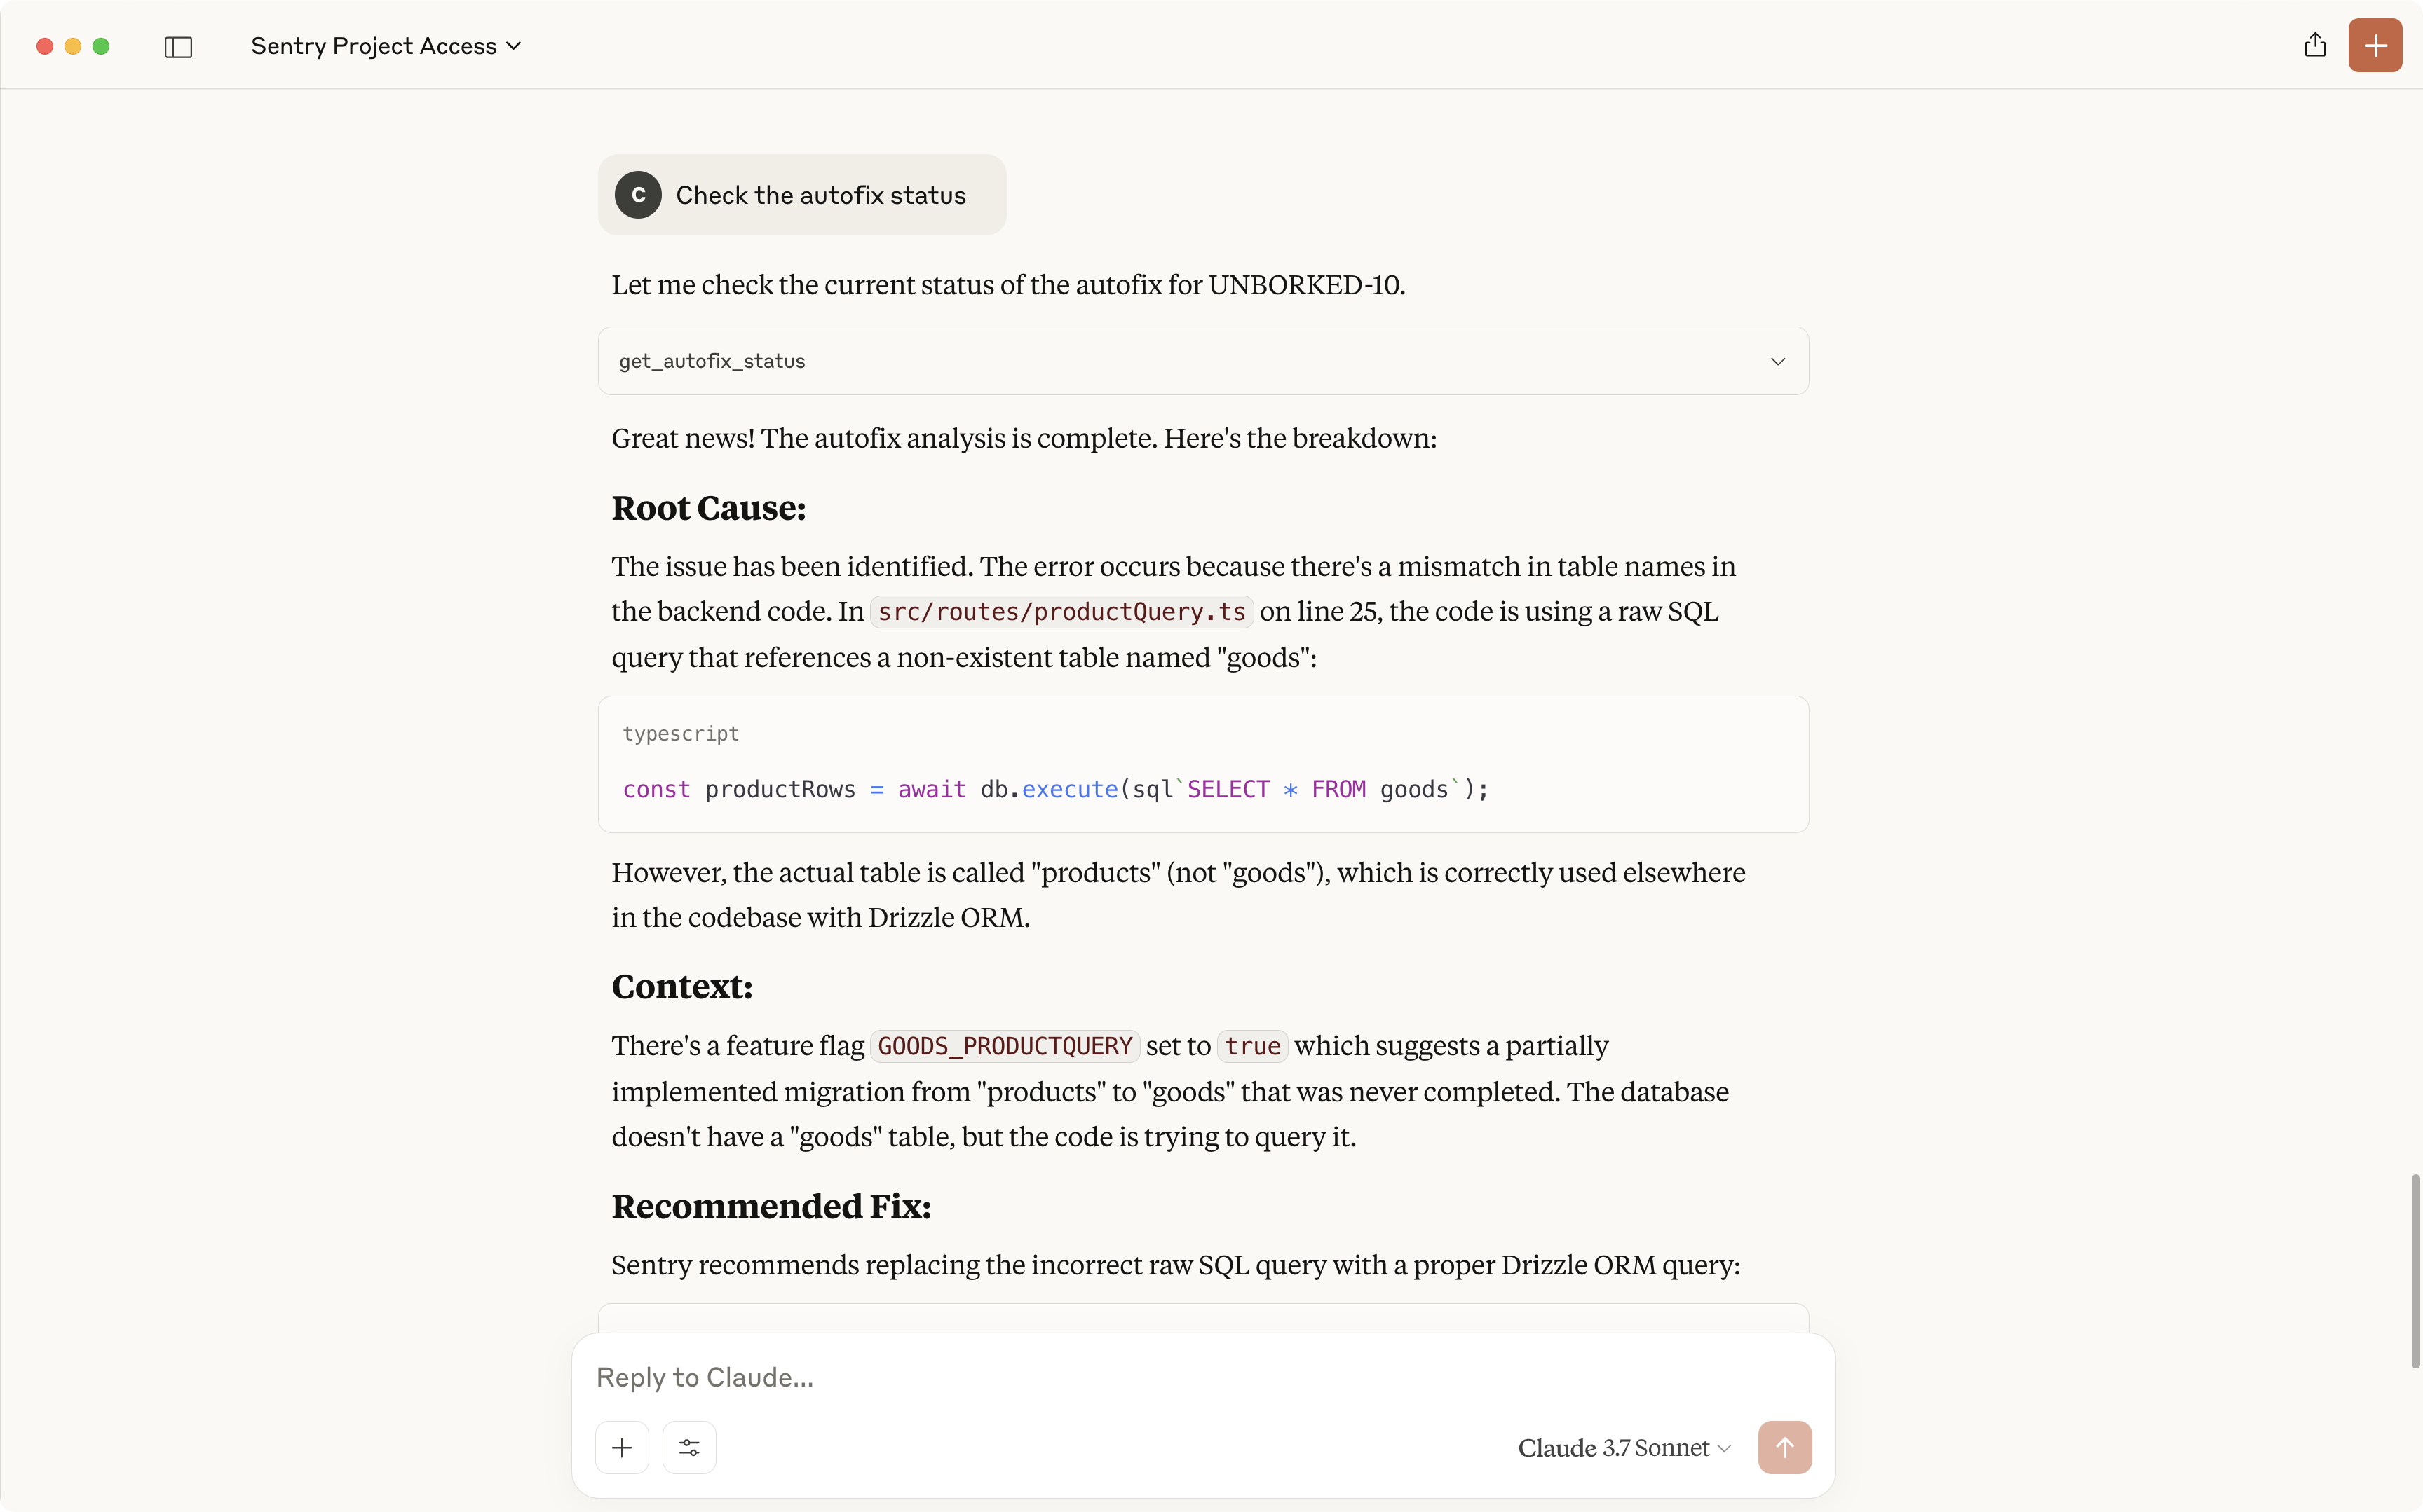Image resolution: width=2423 pixels, height=1512 pixels.
Task: Click the Root Cause heading
Action: (708, 508)
